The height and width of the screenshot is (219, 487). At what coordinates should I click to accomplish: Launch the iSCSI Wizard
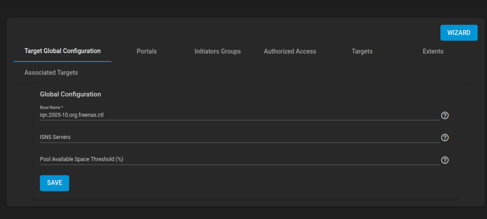(459, 33)
